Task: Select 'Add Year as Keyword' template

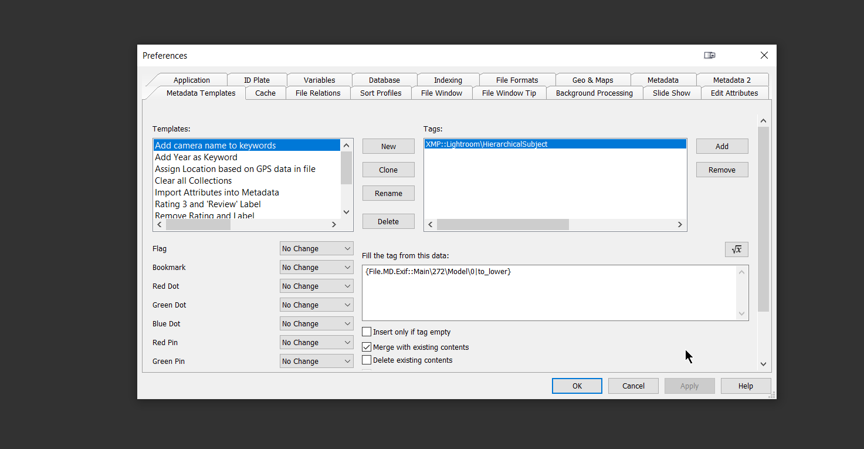Action: [196, 157]
